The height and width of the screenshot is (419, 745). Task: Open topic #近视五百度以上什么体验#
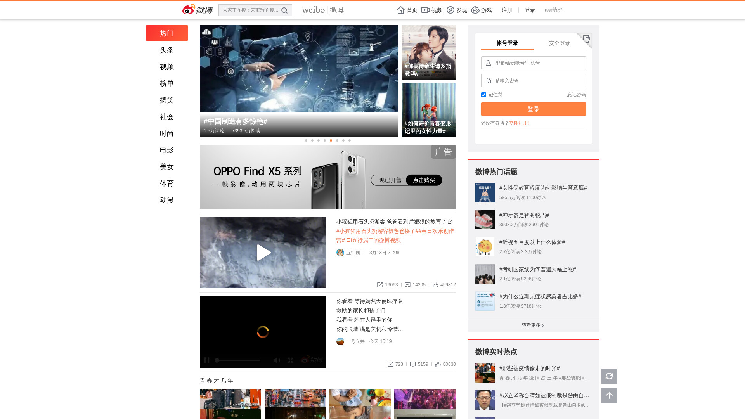[532, 242]
